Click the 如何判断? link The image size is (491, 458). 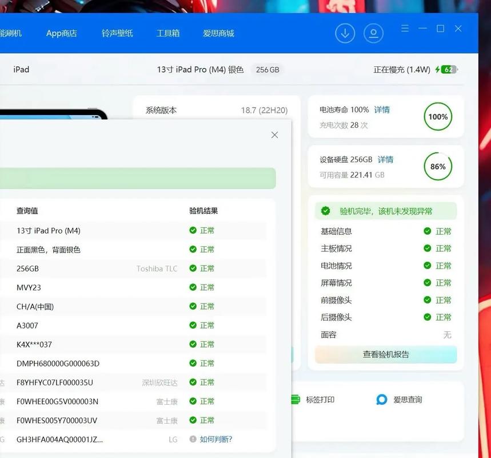coord(216,439)
